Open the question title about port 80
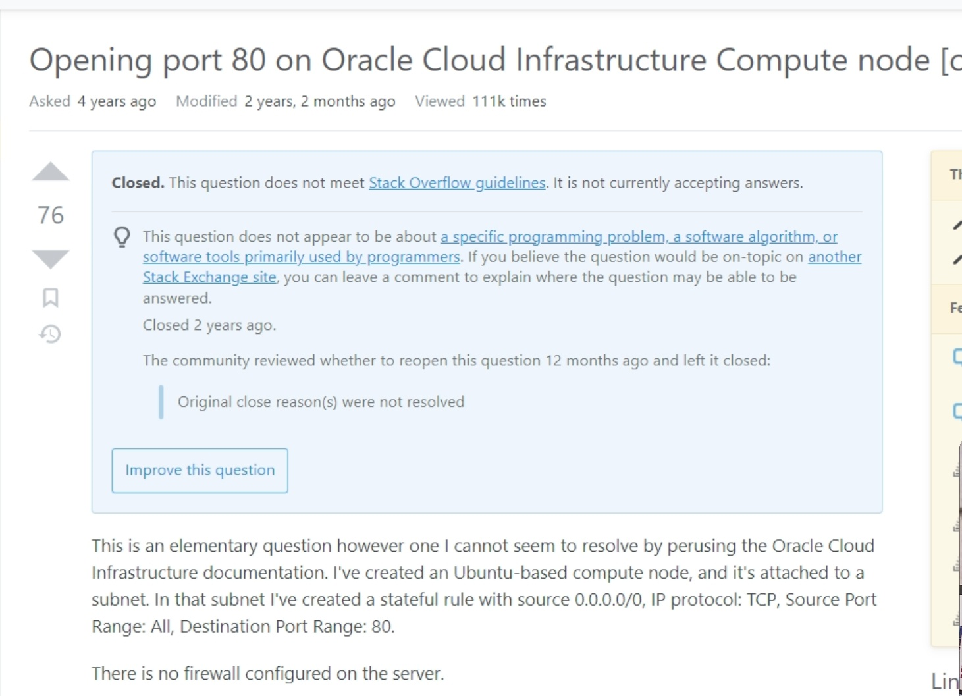 coord(495,60)
